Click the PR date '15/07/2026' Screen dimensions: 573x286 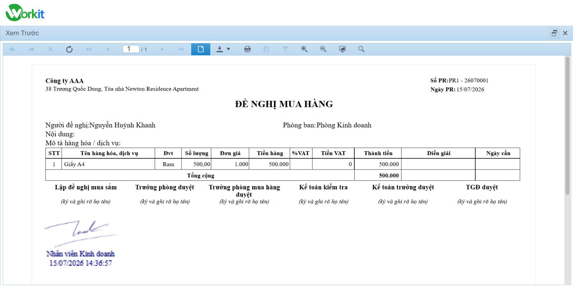[470, 90]
